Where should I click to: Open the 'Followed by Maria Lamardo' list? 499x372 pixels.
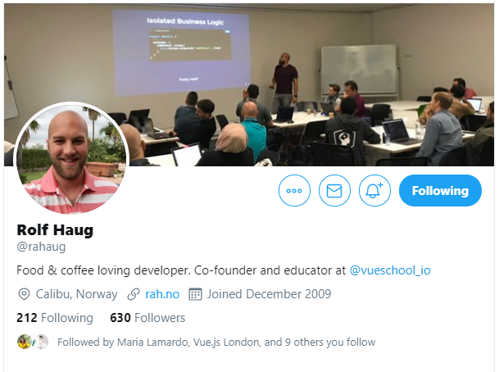(x=216, y=342)
